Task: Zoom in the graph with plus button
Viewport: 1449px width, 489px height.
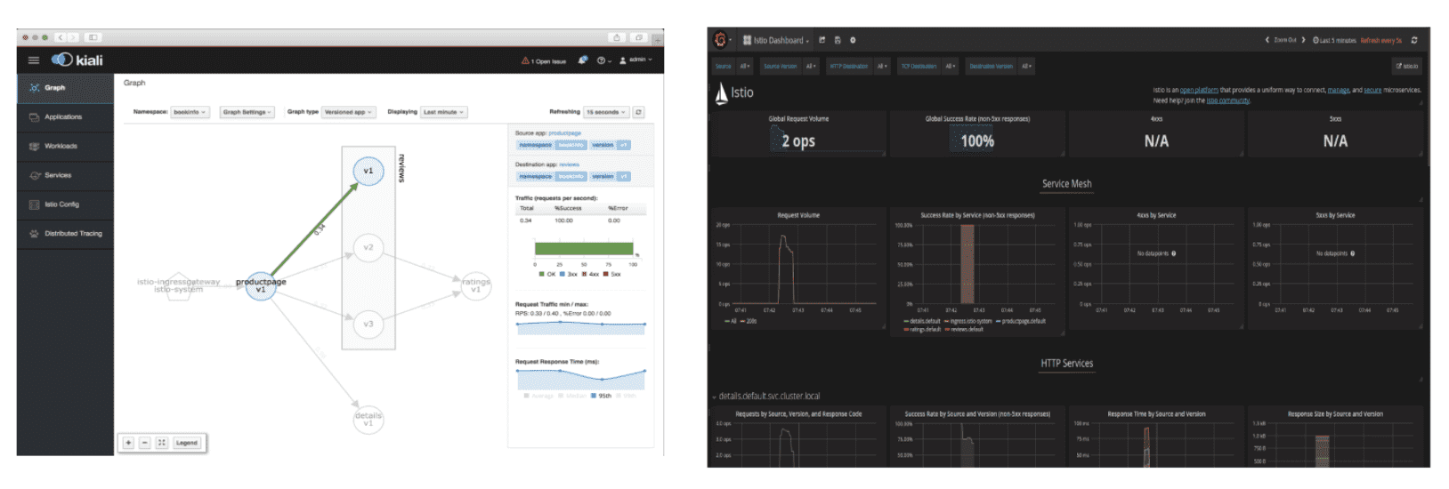Action: tap(128, 443)
